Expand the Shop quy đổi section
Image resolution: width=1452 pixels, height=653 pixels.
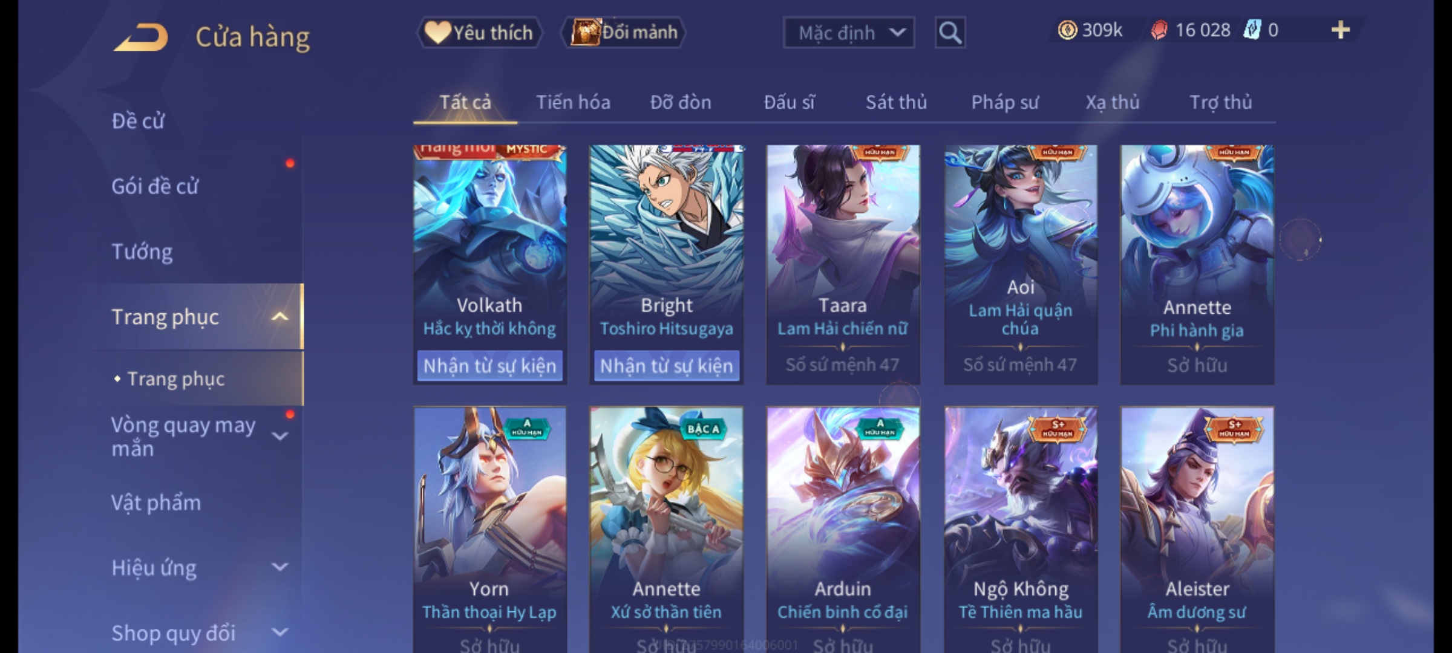click(280, 632)
